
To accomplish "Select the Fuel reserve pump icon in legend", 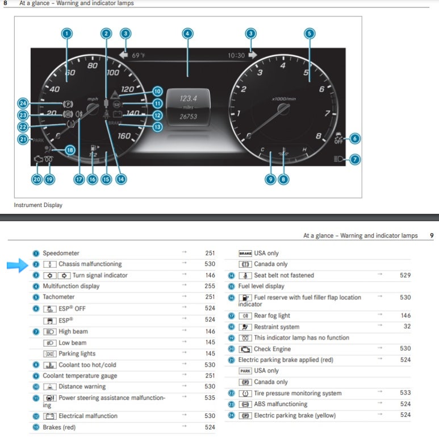I will pos(245,298).
